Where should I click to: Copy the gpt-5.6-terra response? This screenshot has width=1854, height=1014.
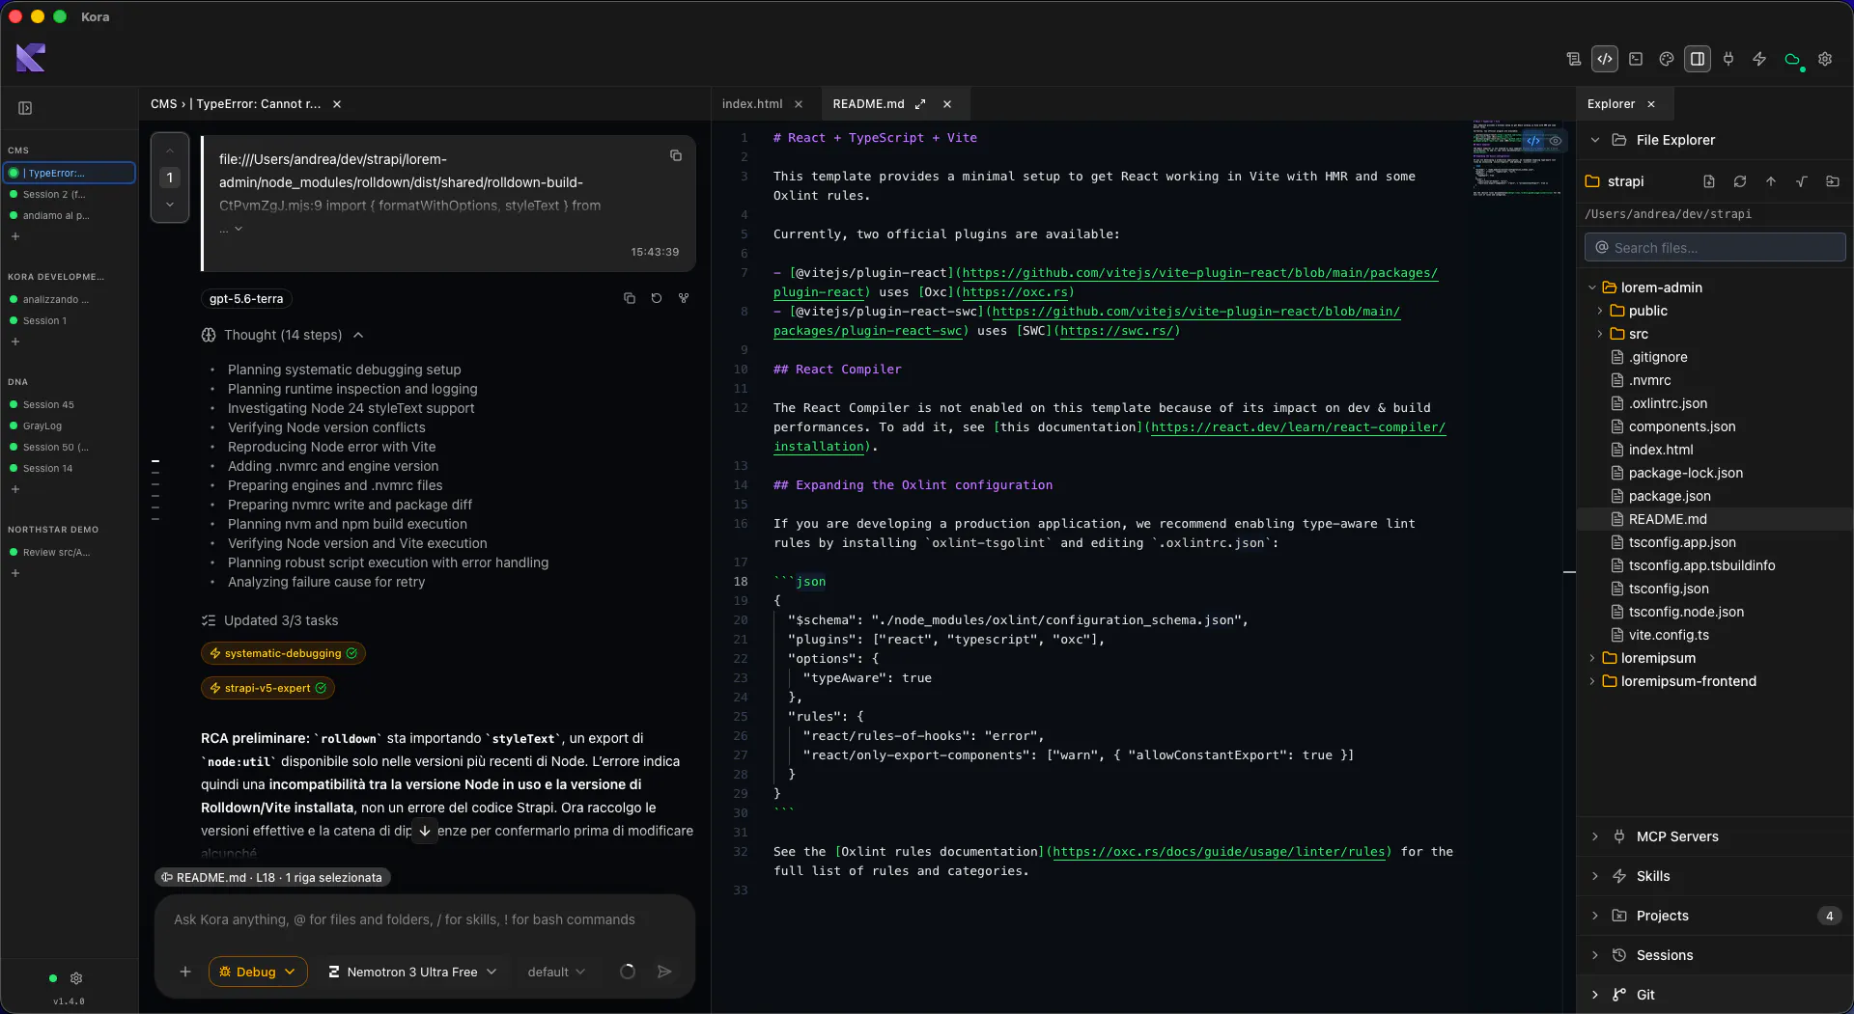pos(630,298)
